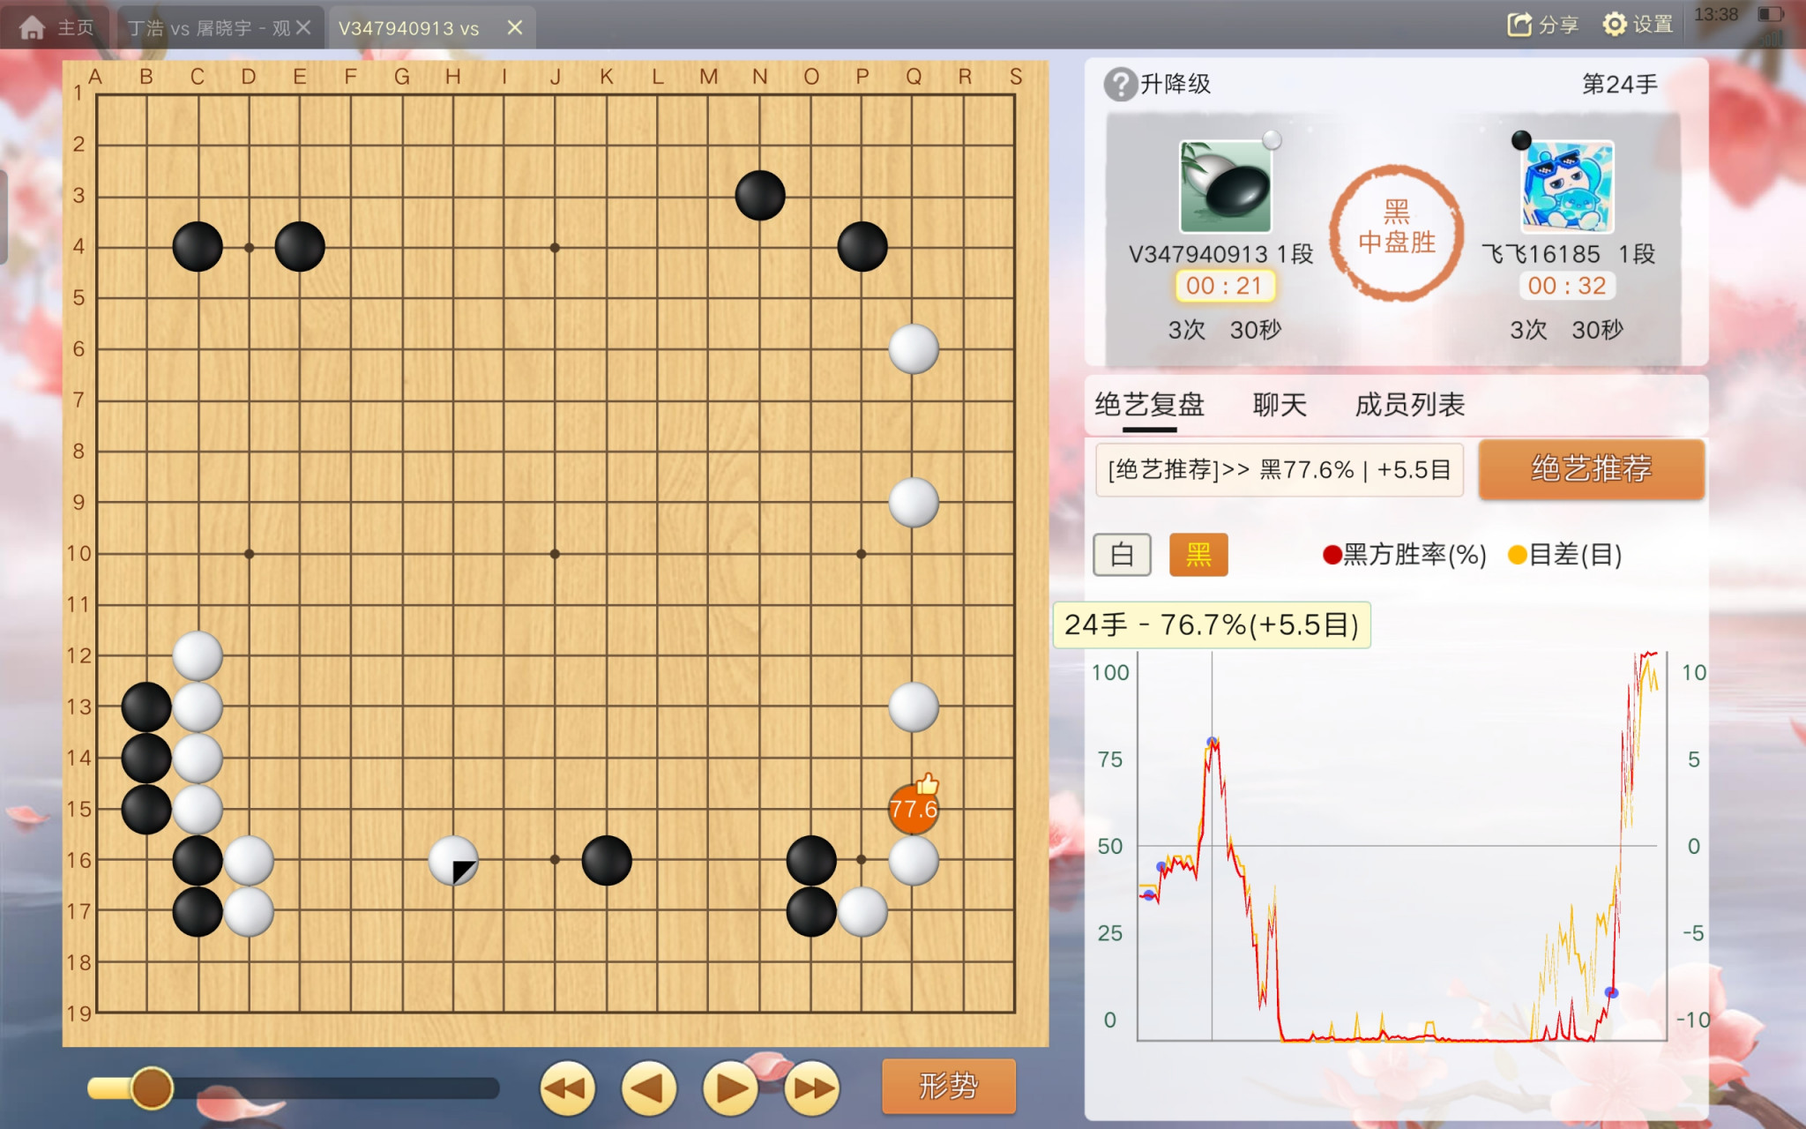Viewport: 1806px width, 1129px height.
Task: Jump to first move with rewind button
Action: click(567, 1088)
